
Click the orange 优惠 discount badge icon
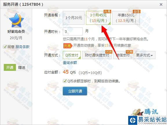(68, 46)
